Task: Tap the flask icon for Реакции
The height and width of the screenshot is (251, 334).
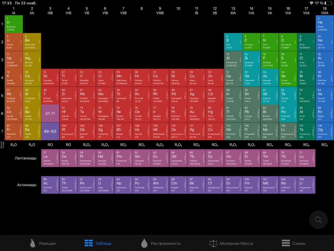Action: [33, 243]
